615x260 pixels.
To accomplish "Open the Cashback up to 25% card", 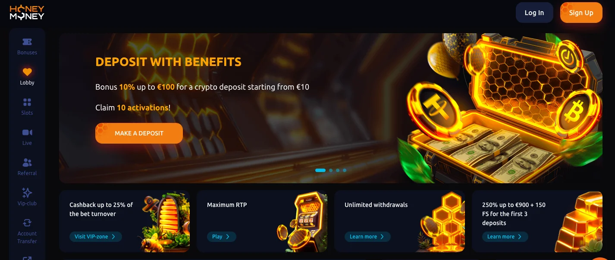I will click(124, 222).
